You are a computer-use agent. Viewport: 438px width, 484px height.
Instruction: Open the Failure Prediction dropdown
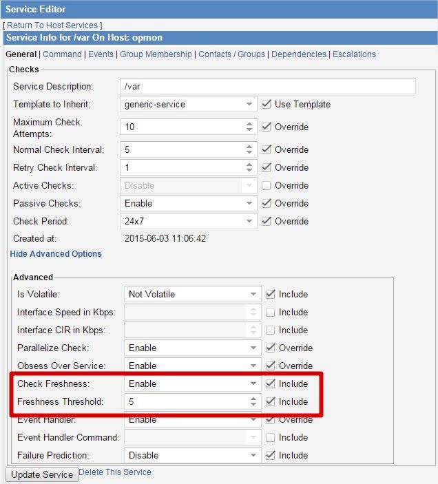(194, 455)
